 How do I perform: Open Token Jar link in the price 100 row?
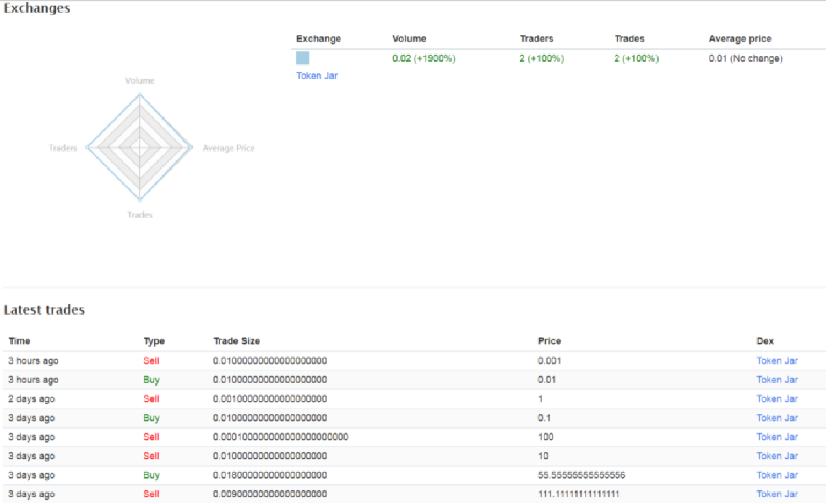pyautogui.click(x=776, y=437)
